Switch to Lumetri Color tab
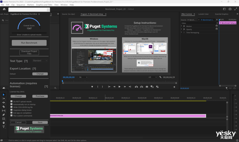Image resolution: width=239 pixels, height=142 pixels. click(x=203, y=14)
